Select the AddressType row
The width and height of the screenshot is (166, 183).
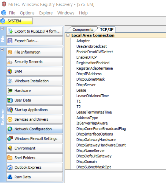[x=118, y=118]
